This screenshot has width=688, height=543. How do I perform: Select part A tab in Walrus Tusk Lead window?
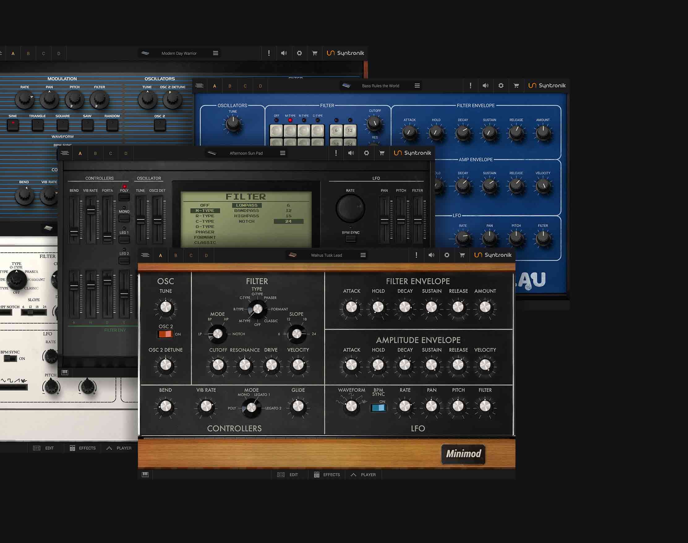pos(160,255)
